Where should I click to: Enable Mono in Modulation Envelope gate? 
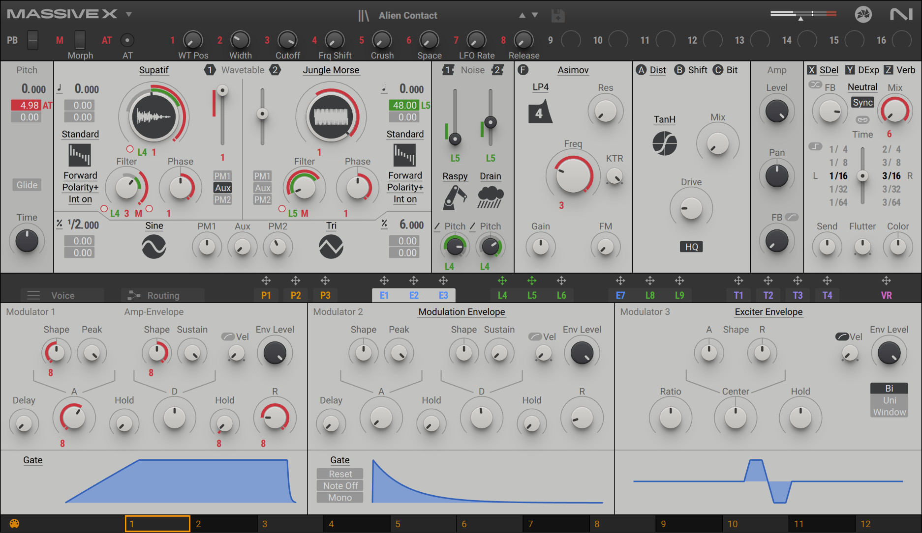pos(340,498)
